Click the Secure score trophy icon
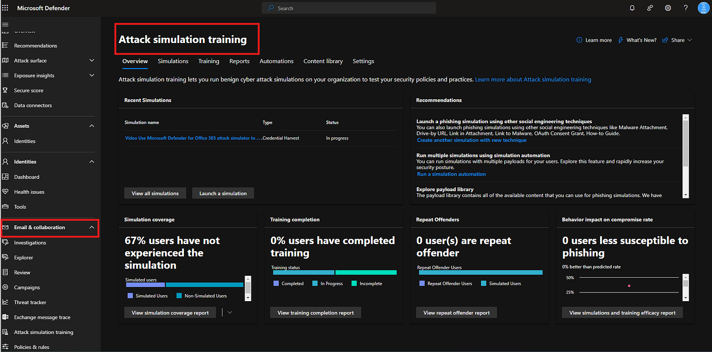Viewport: 712px width, 352px height. pos(5,90)
